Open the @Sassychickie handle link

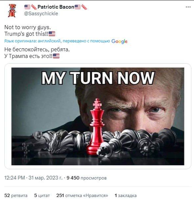pos(41,14)
